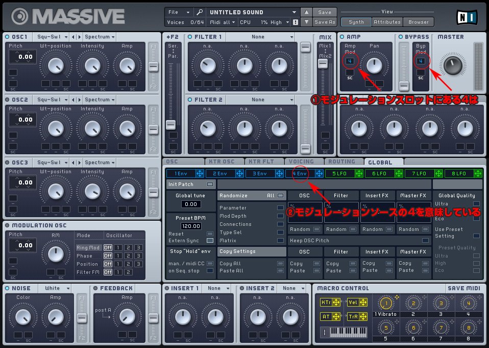Image resolution: width=489 pixels, height=348 pixels.
Task: Enable the OSC2 oscillator
Action: pyautogui.click(x=7, y=100)
